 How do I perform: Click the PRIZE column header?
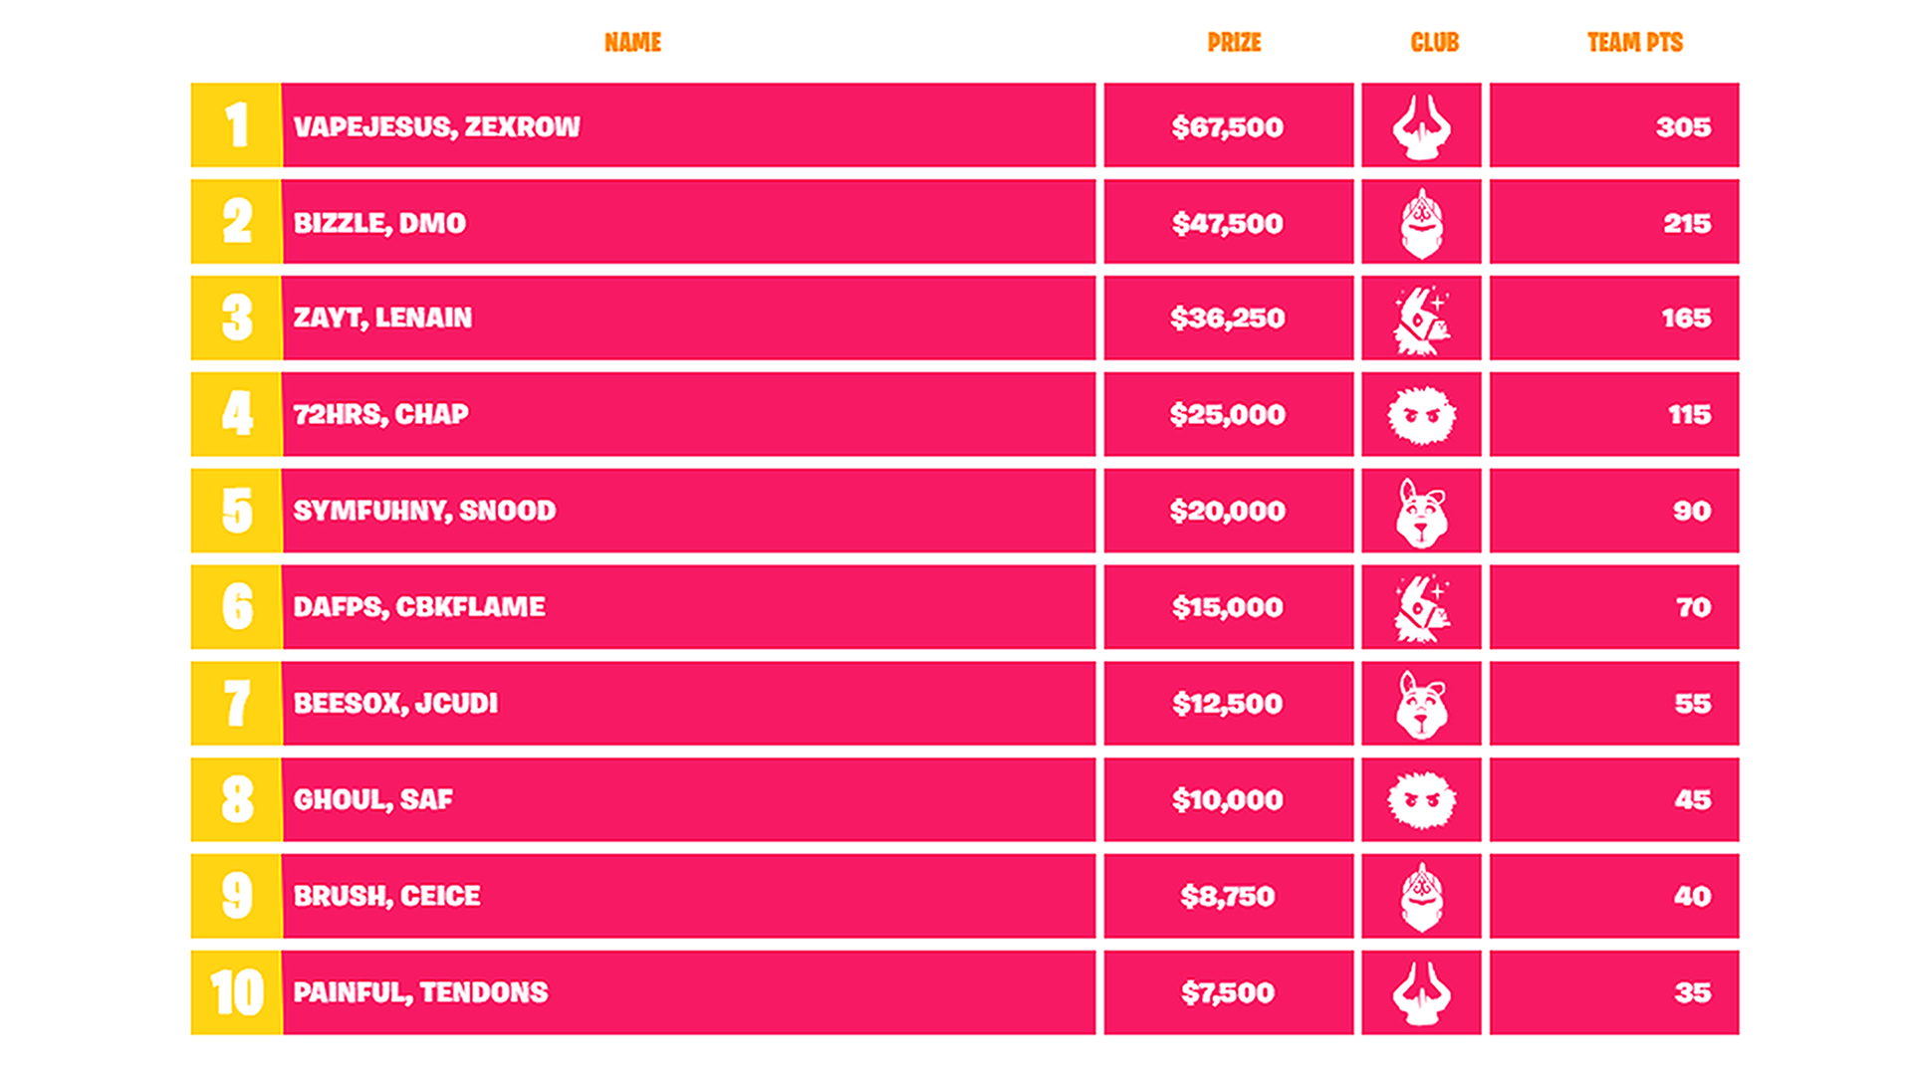(x=1234, y=43)
